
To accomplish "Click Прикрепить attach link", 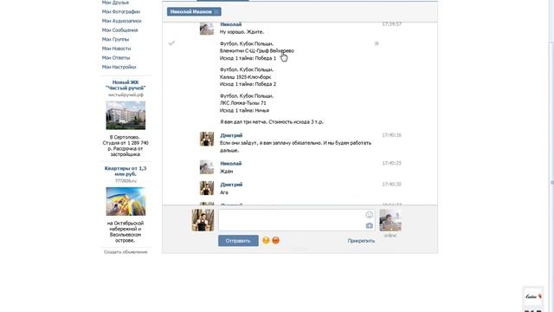I will [361, 241].
